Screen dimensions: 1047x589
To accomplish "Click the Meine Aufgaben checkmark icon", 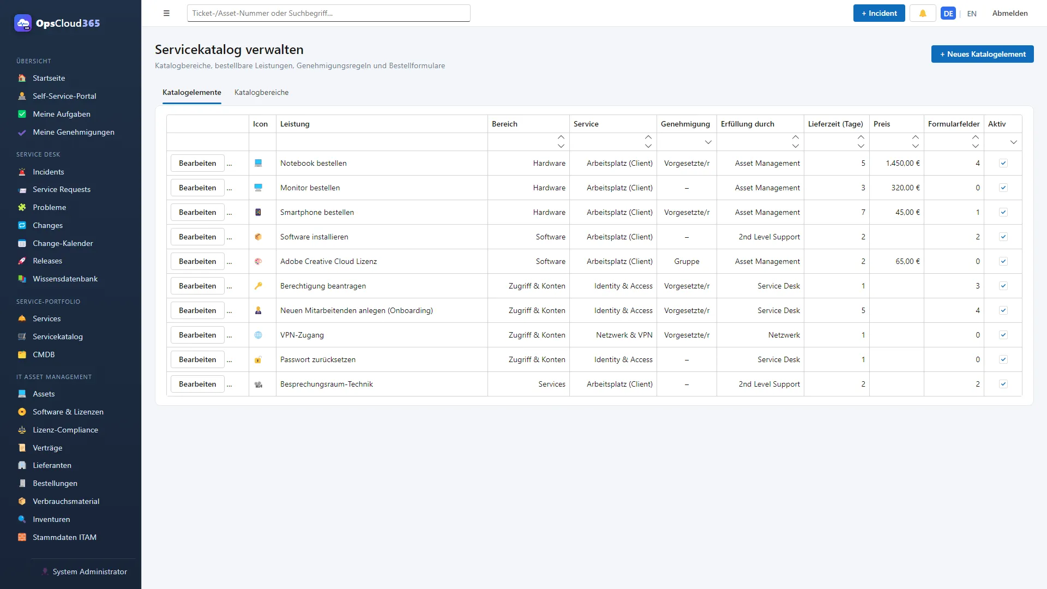I will click(22, 114).
